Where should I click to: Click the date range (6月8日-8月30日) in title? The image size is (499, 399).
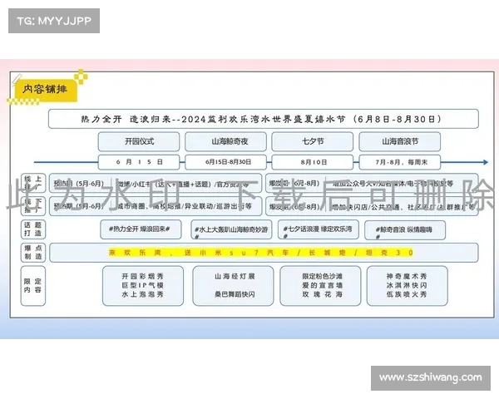pyautogui.click(x=398, y=119)
